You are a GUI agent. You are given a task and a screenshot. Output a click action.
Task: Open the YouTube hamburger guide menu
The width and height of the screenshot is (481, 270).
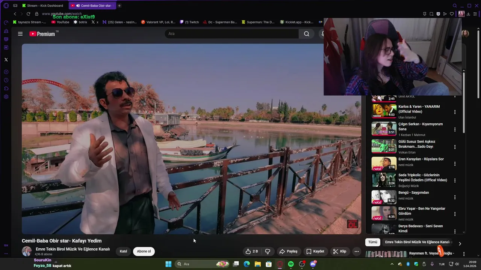(20, 34)
